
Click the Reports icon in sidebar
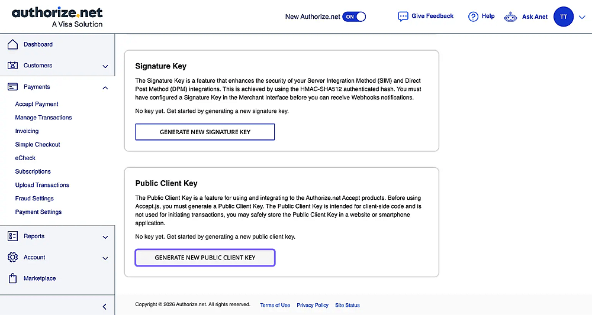pyautogui.click(x=12, y=236)
